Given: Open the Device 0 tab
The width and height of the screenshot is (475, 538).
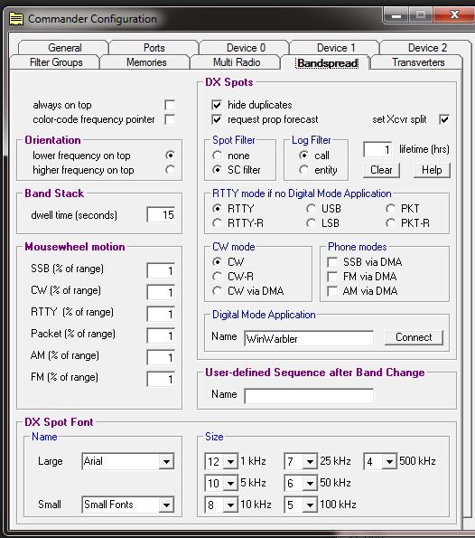Looking at the screenshot, I should (x=246, y=47).
